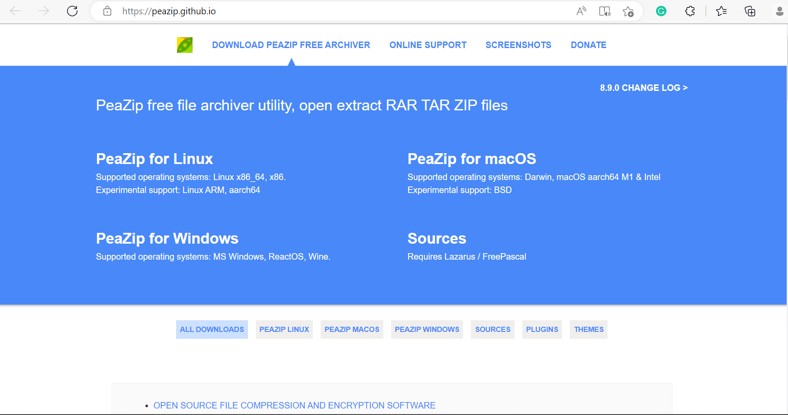Click the browser forward arrow
The width and height of the screenshot is (788, 415).
(x=44, y=11)
